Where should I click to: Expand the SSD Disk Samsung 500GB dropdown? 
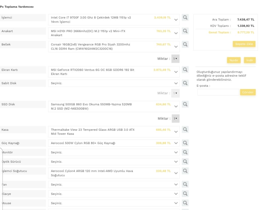pyautogui.click(x=114, y=106)
